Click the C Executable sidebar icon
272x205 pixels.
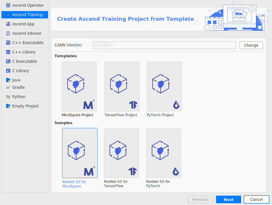(8, 61)
